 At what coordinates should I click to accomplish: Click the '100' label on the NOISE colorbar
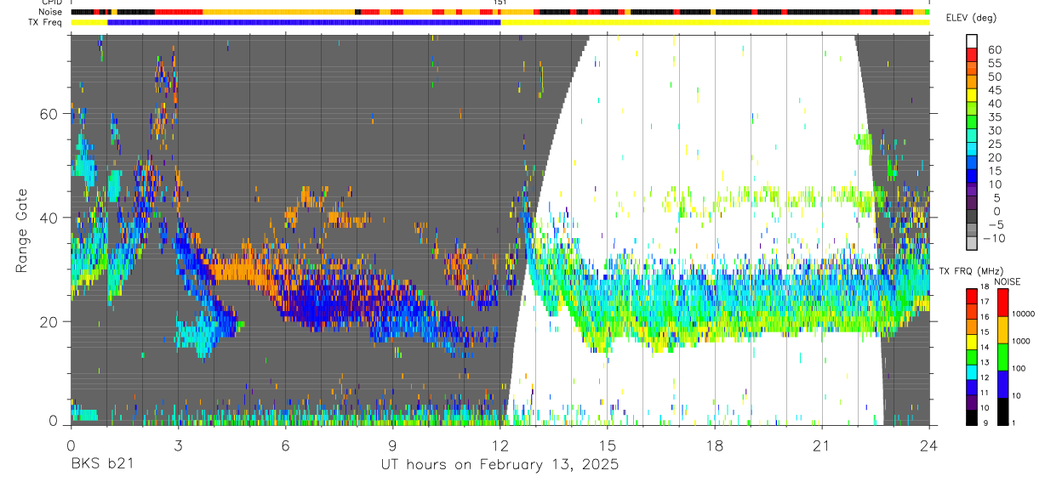pyautogui.click(x=1018, y=368)
